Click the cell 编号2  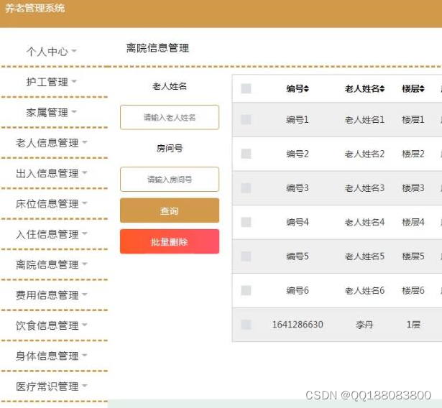tap(298, 154)
